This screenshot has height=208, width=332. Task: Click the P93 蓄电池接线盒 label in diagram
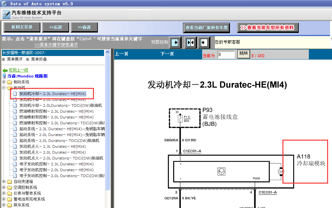[220, 117]
